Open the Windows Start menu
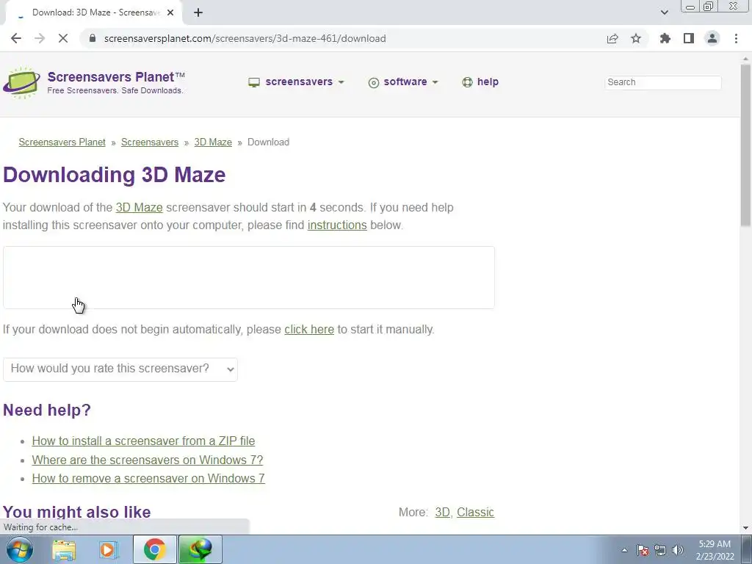This screenshot has width=752, height=564. click(19, 549)
